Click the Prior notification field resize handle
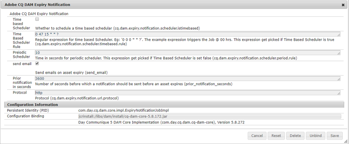 coord(339,80)
